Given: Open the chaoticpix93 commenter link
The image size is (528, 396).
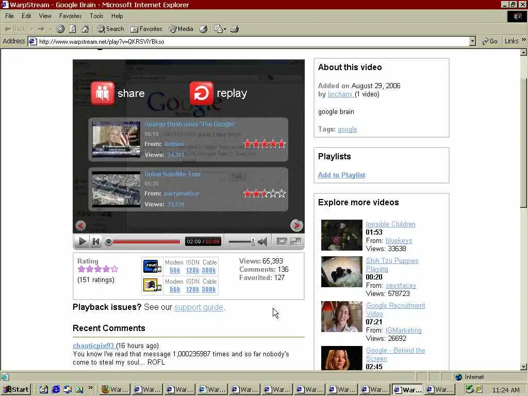Looking at the screenshot, I should pyautogui.click(x=93, y=346).
